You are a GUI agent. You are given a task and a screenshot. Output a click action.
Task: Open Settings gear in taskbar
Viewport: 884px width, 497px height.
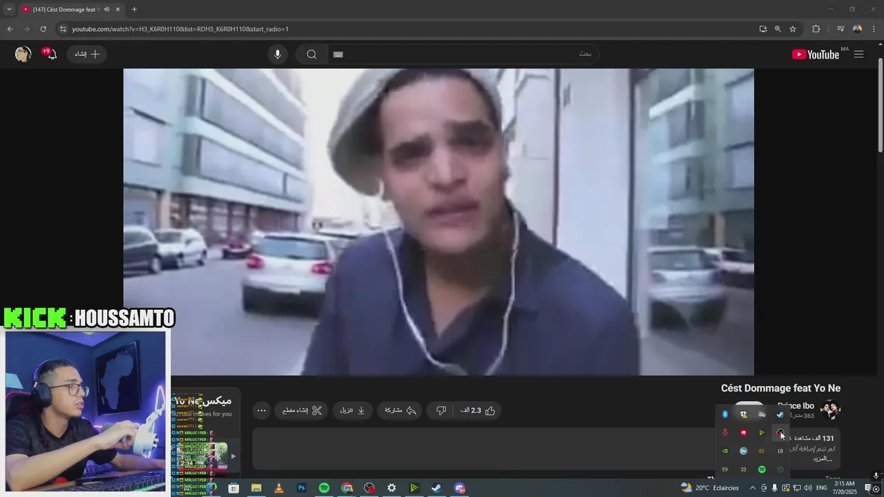392,488
